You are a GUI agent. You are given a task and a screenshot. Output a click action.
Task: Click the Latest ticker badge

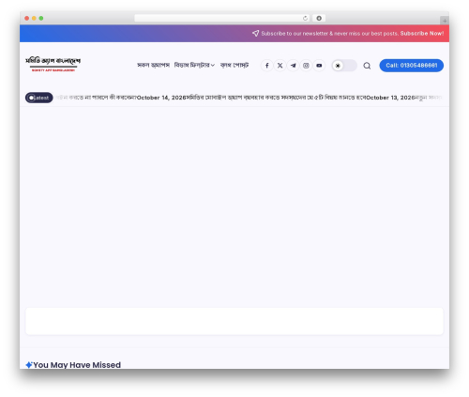[39, 98]
